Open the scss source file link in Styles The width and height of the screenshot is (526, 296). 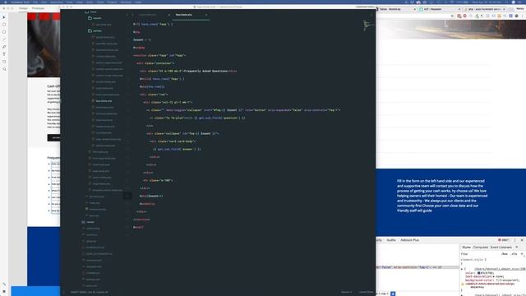(x=500, y=269)
